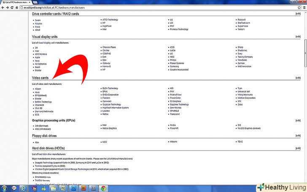Reload the page with the refresh icon
The height and width of the screenshot is (192, 307).
[x=12, y=8]
